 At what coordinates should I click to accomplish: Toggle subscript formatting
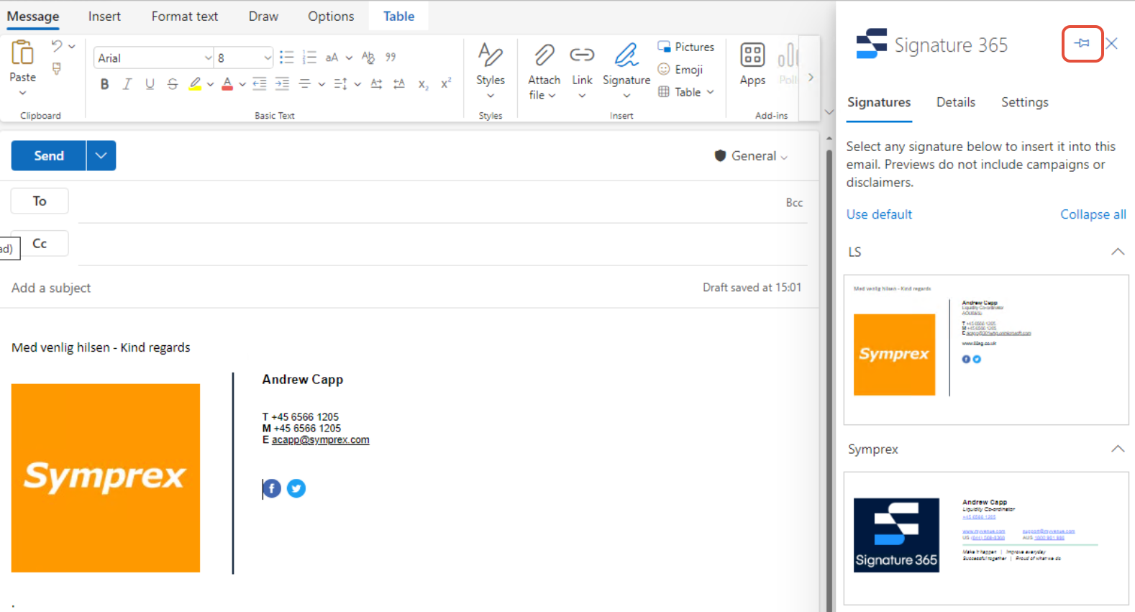(424, 84)
